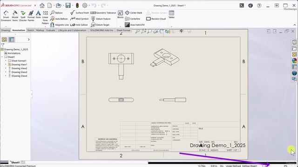
Task: Select Drawing View3 in the design tree
Action: click(18, 72)
